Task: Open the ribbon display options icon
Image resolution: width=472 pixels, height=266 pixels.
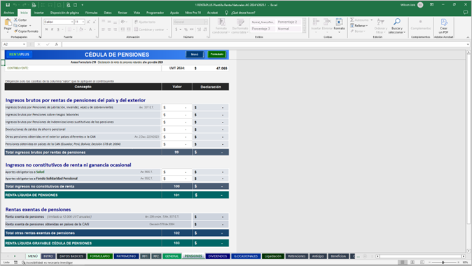Action: [431, 5]
